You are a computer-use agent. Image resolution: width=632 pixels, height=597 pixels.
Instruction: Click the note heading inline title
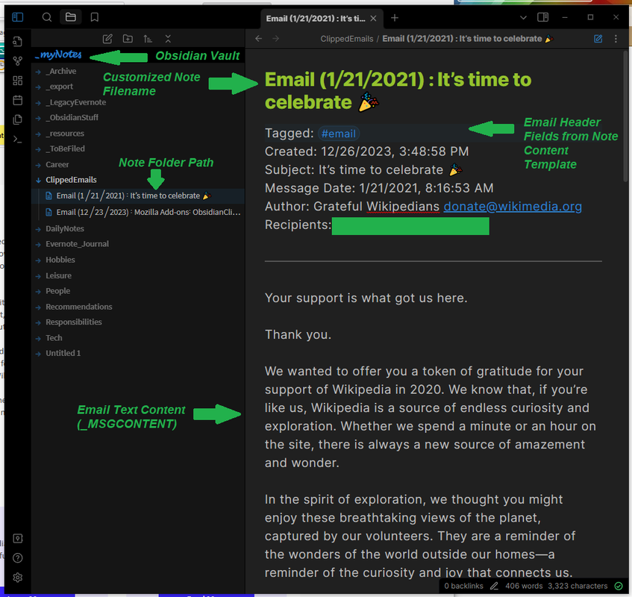[x=399, y=91]
